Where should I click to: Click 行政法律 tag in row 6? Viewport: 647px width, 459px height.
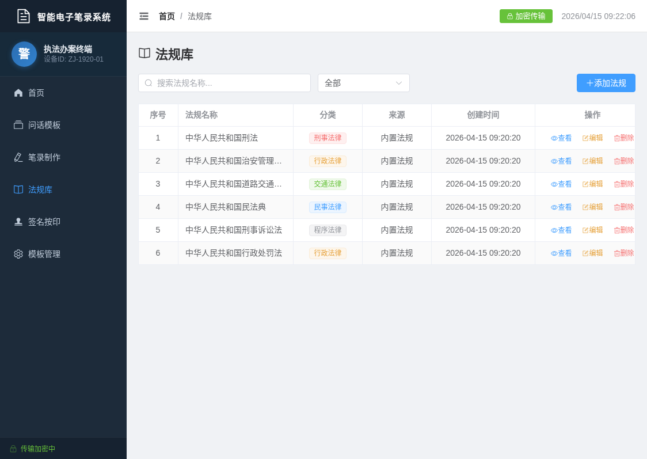coord(328,253)
